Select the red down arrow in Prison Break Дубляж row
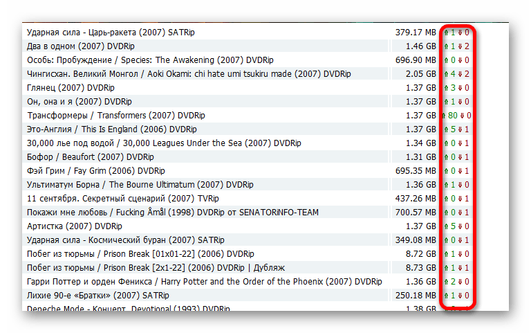 [x=460, y=268]
